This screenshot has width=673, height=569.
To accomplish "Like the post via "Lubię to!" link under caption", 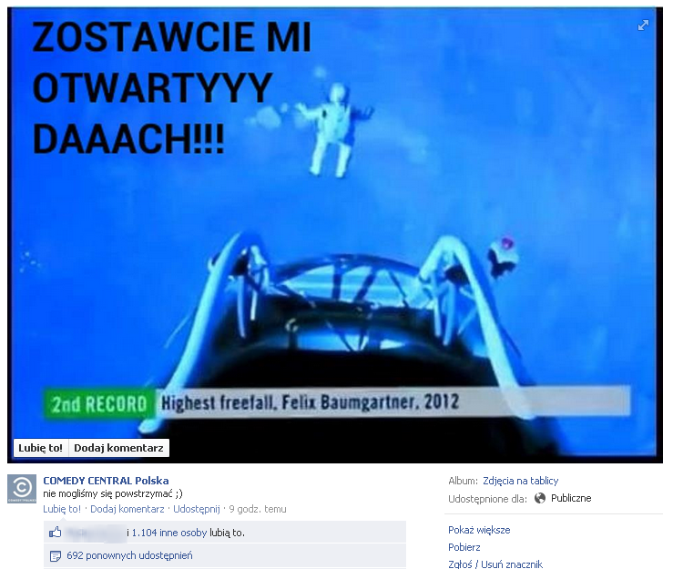I will (x=62, y=509).
